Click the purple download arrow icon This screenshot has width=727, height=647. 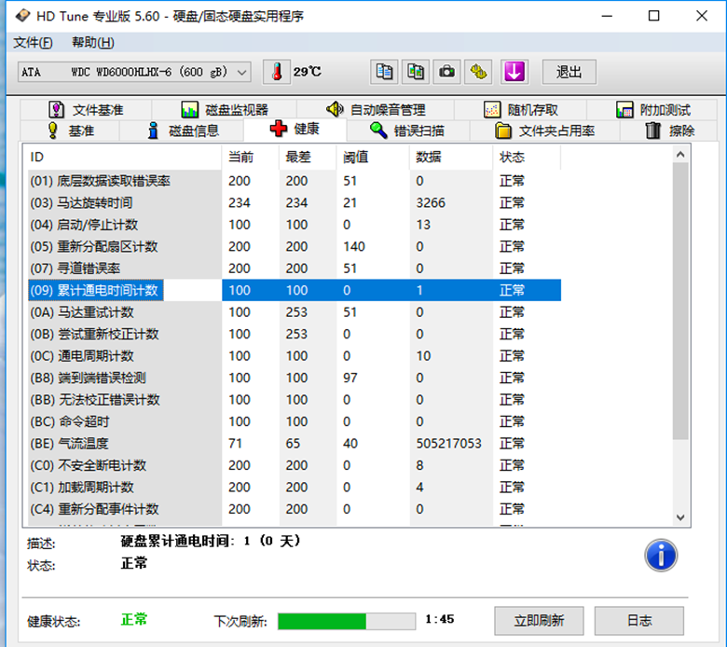pyautogui.click(x=514, y=72)
